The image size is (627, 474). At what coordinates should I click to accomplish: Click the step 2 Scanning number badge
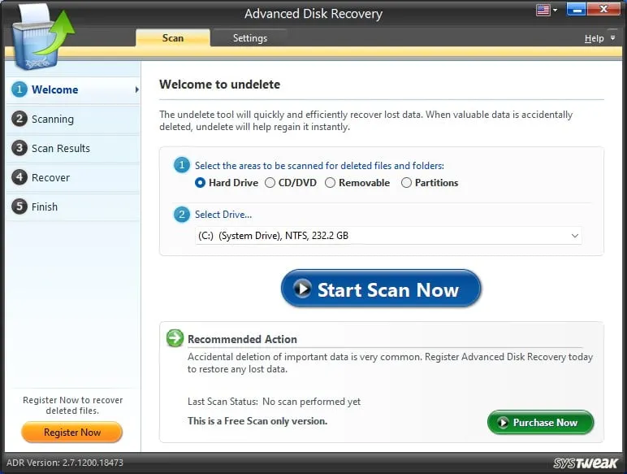[x=19, y=119]
